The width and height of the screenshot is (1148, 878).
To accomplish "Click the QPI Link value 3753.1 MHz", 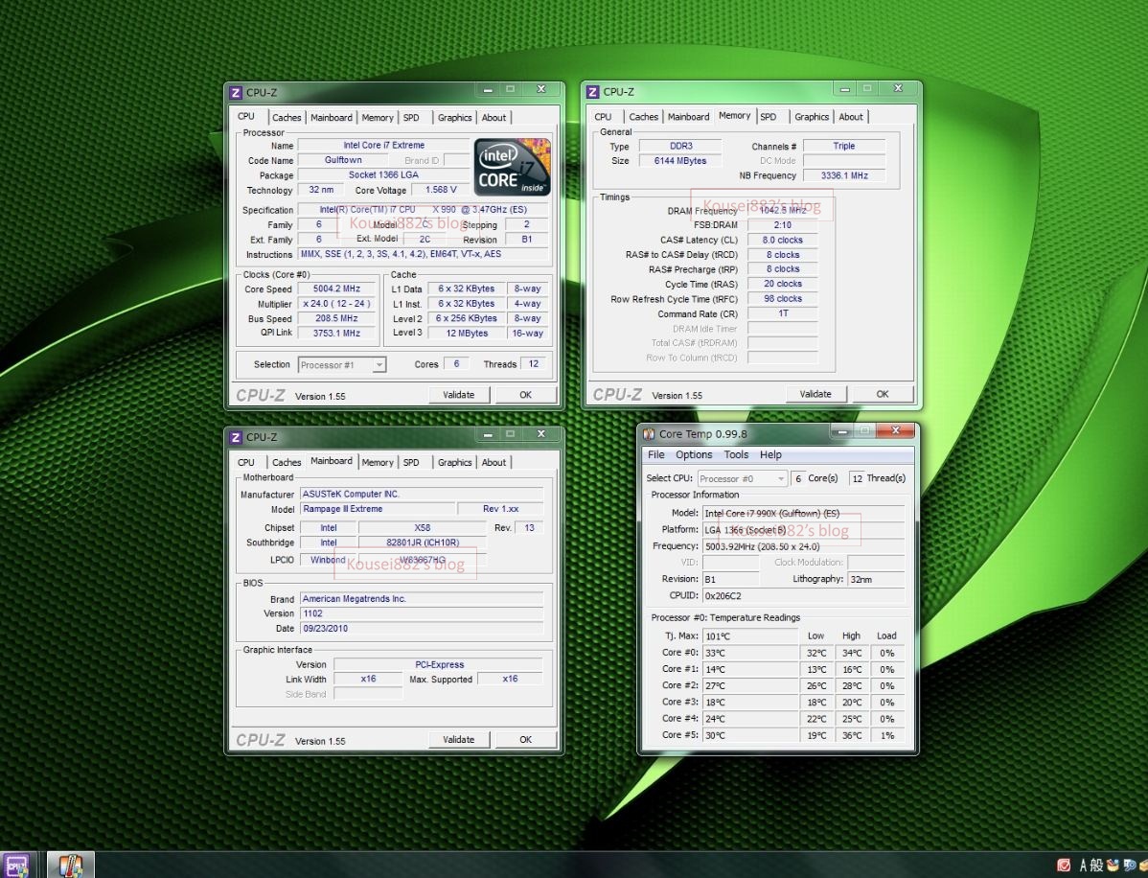I will click(x=336, y=334).
